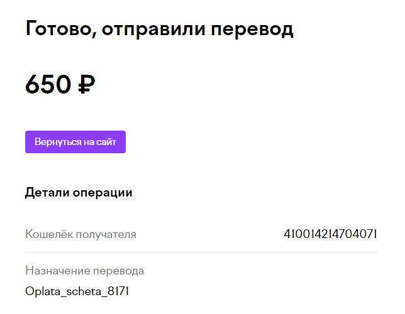This screenshot has height=314, width=405.
Task: Click the word "Детали" in the section heading
Action: click(47, 193)
